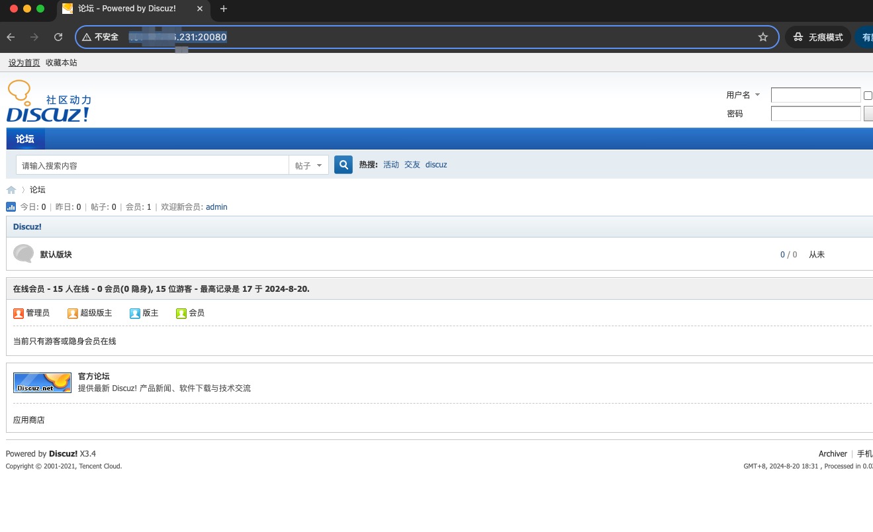Open the forum statistics chart icon
This screenshot has height=532, width=873.
click(x=11, y=207)
